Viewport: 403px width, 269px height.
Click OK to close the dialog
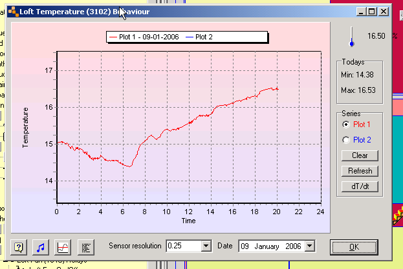point(353,246)
